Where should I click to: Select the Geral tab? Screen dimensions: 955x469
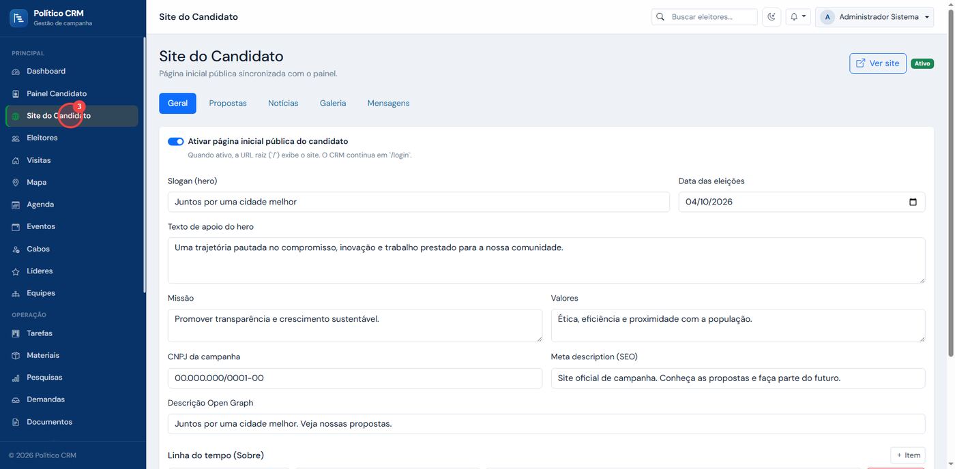click(177, 103)
